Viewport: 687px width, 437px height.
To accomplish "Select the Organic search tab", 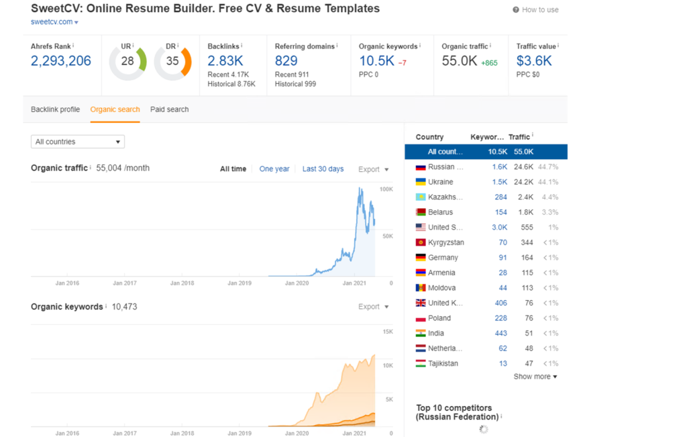I will (115, 109).
